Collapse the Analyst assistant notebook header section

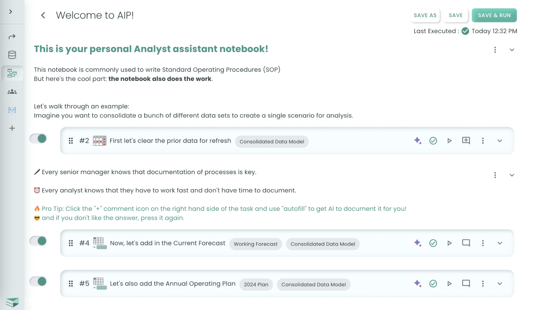click(x=512, y=50)
